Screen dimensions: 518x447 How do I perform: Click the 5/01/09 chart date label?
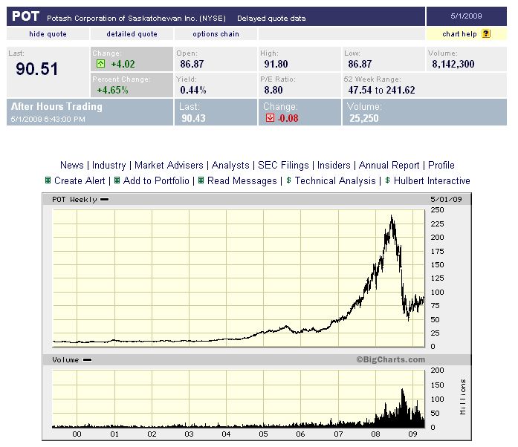tap(446, 200)
